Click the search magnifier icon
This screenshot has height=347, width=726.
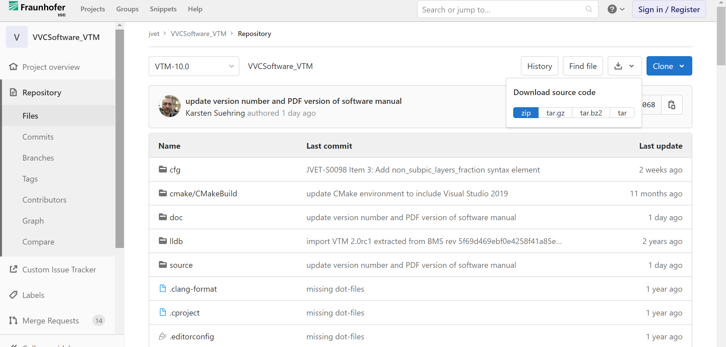[x=589, y=9]
